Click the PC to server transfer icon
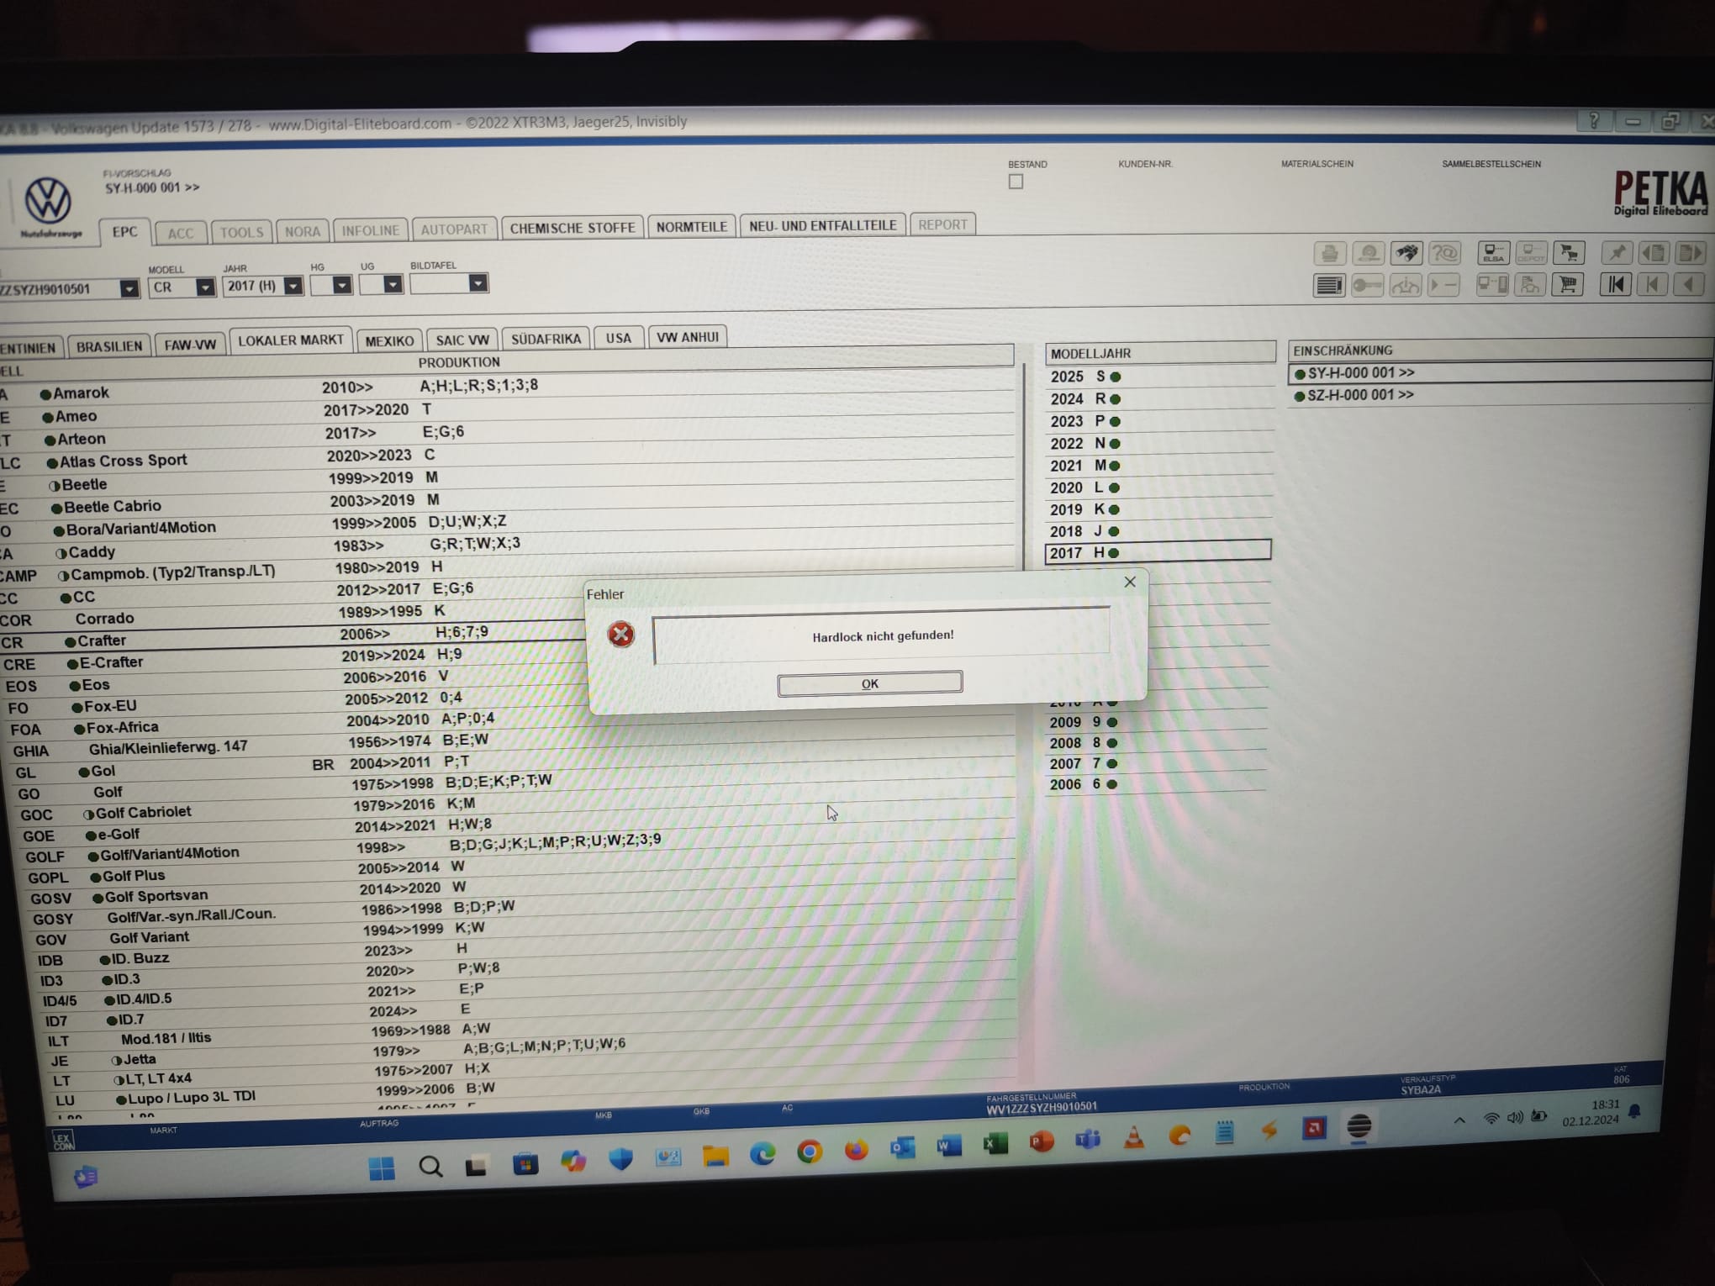The image size is (1715, 1286). (1493, 285)
